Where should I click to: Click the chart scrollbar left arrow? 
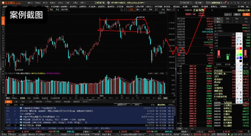6,95
